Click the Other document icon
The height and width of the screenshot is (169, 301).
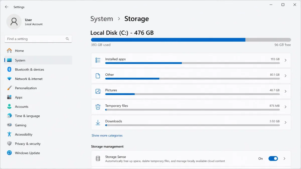[98, 76]
